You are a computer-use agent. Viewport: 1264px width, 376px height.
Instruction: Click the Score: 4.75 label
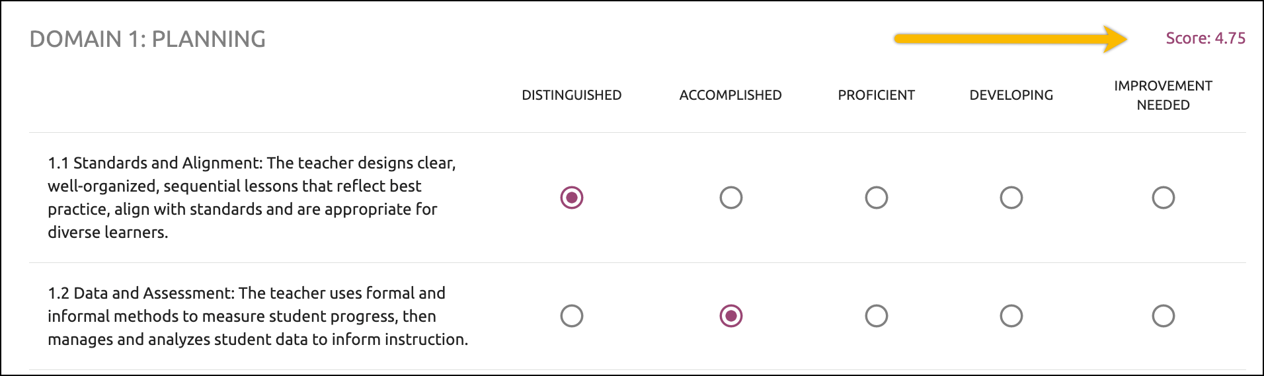(1206, 38)
